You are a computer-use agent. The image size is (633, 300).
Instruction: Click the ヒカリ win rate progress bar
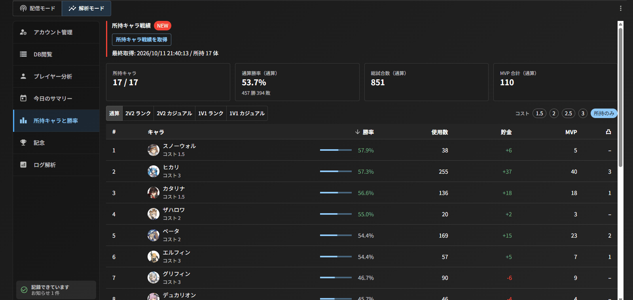(x=336, y=171)
